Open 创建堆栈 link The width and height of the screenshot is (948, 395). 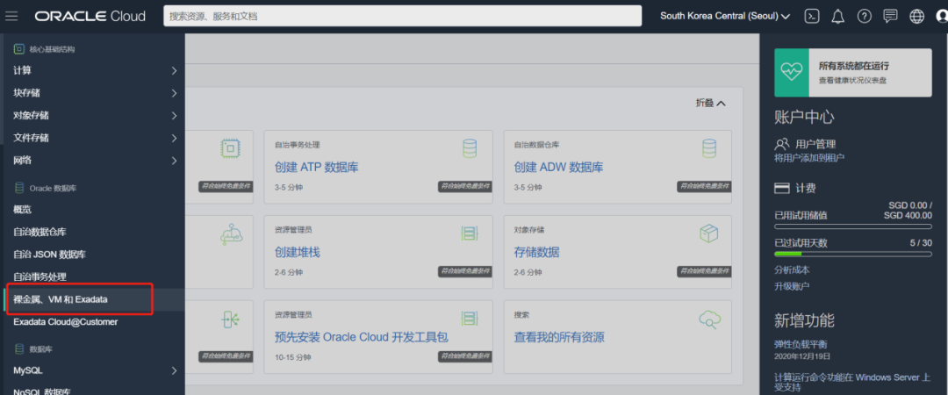pos(297,252)
